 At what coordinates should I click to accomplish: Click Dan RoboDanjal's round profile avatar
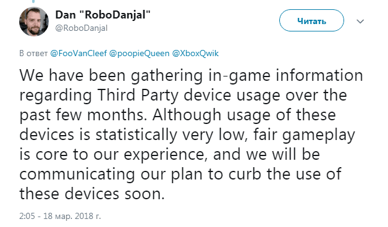(34, 22)
